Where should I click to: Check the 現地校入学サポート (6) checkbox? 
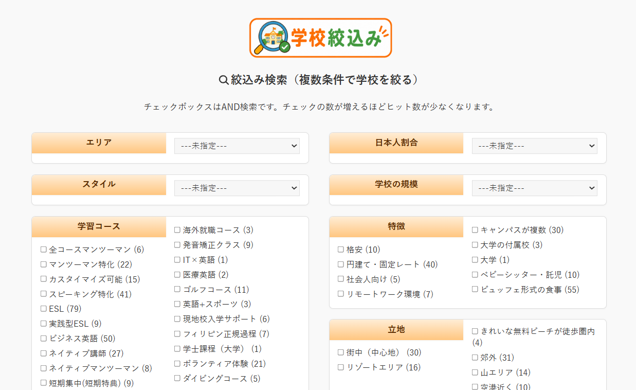click(177, 319)
